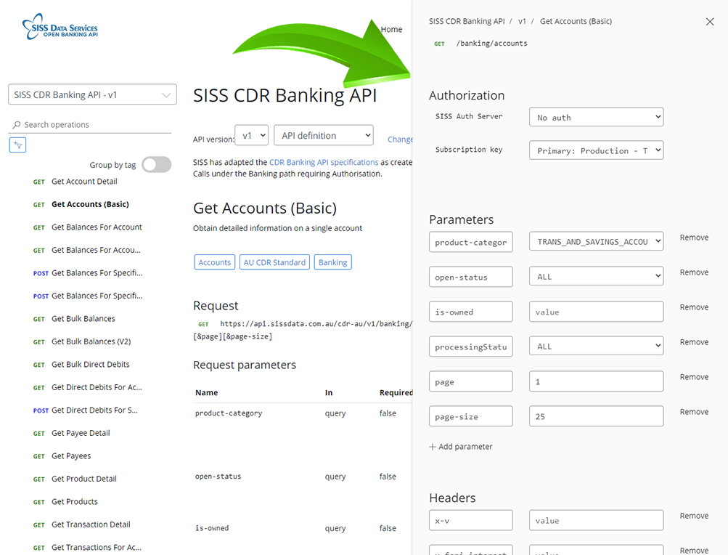Open the SISS Auth Server dropdown
728x555 pixels.
click(x=596, y=117)
